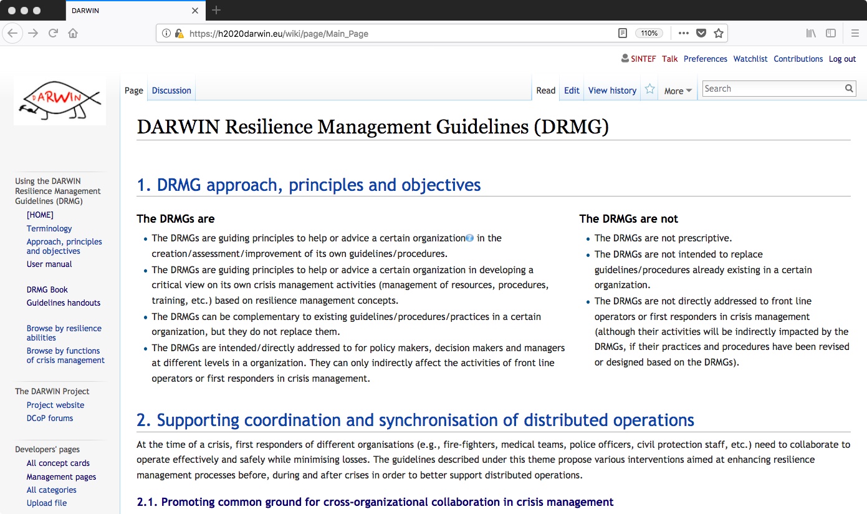Open the Firefox hamburger menu
867x514 pixels.
coord(855,34)
